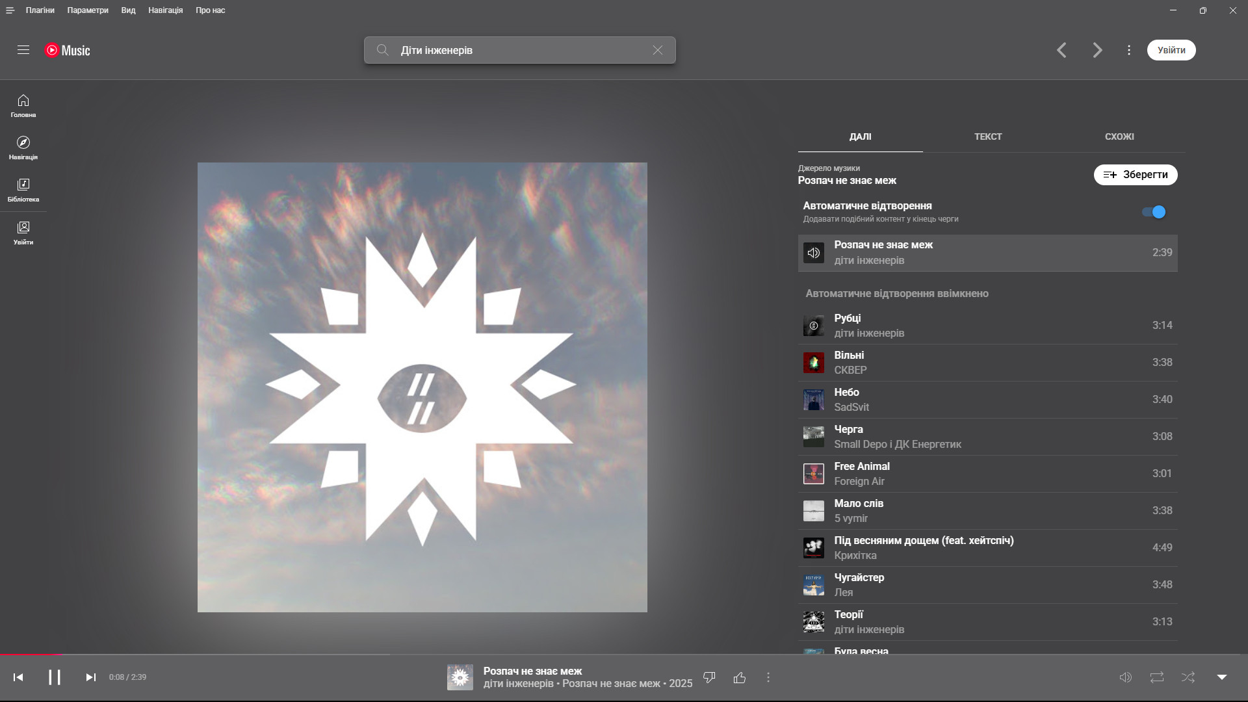Click Вільні track thumbnail
Screen dimensions: 1248x702
click(814, 363)
